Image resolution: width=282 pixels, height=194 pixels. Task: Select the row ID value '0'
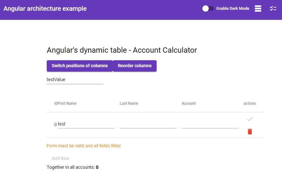tap(55, 125)
